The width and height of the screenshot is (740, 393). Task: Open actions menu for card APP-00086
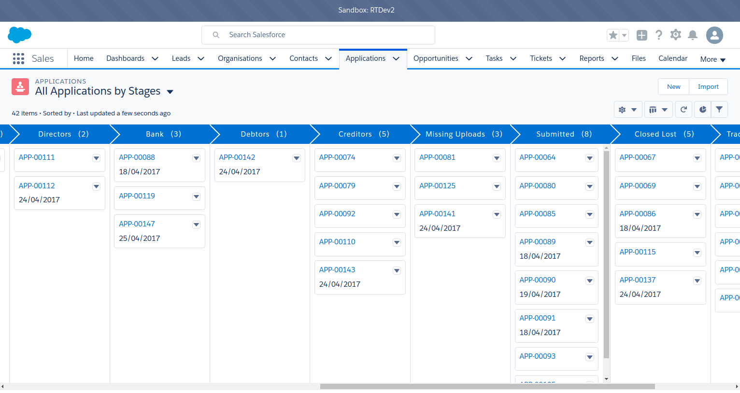coord(697,214)
